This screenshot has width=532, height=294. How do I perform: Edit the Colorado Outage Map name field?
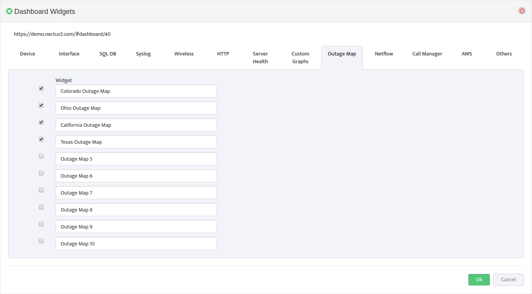tap(136, 91)
